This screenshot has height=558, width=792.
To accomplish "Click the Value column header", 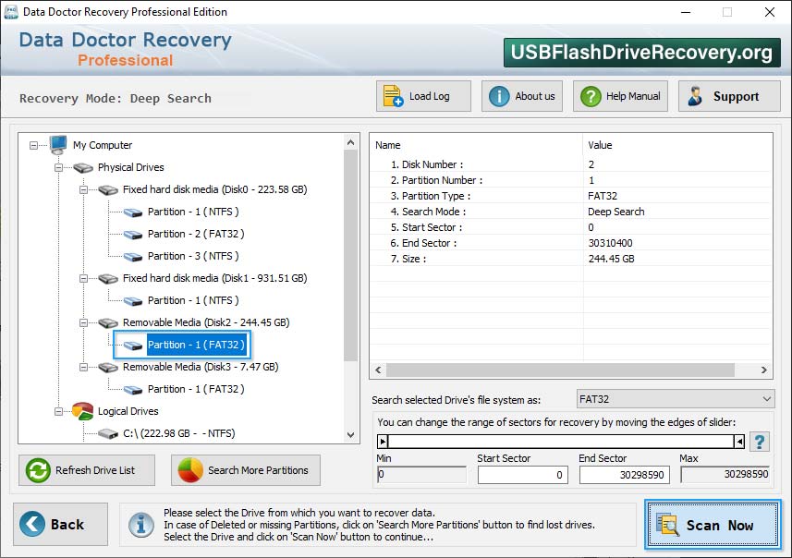I will tap(677, 145).
